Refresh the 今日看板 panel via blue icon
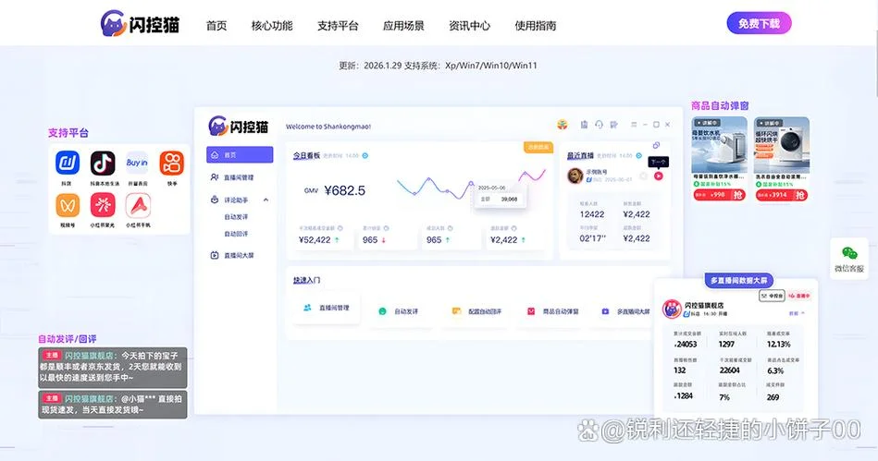The height and width of the screenshot is (461, 878). tap(365, 155)
